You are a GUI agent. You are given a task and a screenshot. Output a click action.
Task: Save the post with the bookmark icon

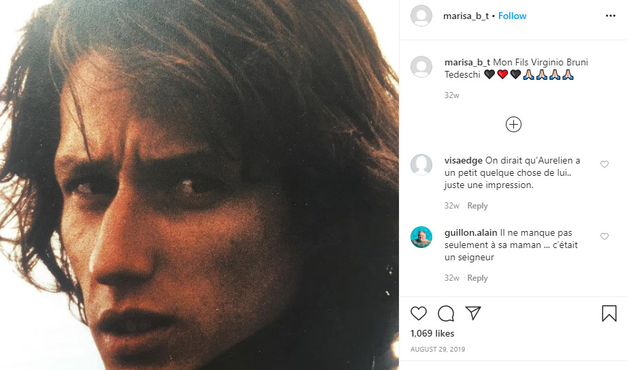(609, 313)
